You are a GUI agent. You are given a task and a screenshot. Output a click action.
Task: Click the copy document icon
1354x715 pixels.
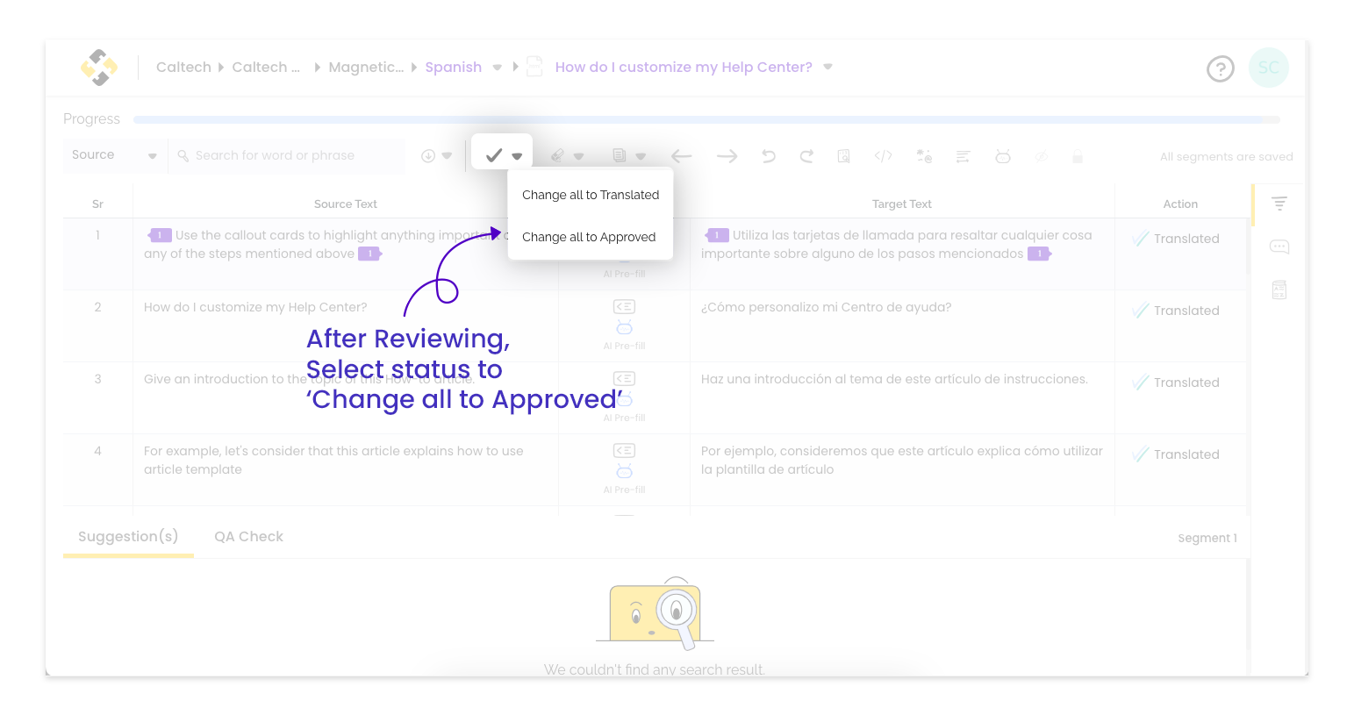point(620,156)
